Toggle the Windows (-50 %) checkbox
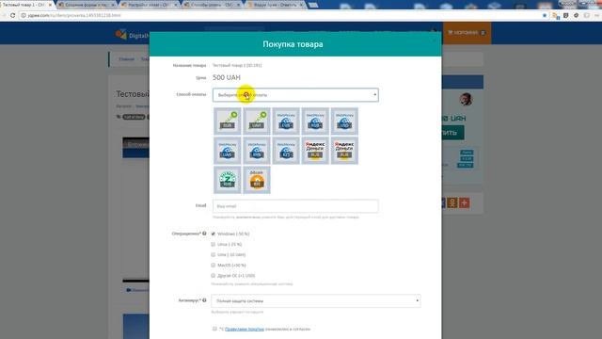This screenshot has width=602, height=339. [214, 234]
